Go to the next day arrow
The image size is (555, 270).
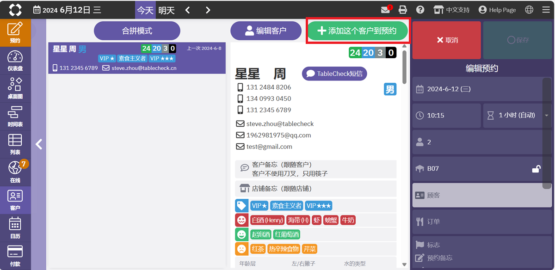208,10
